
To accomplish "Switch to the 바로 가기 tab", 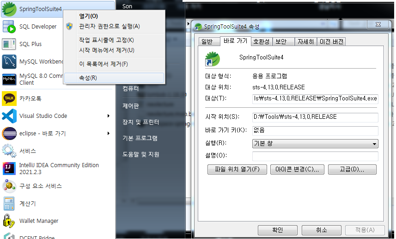I will (235, 41).
